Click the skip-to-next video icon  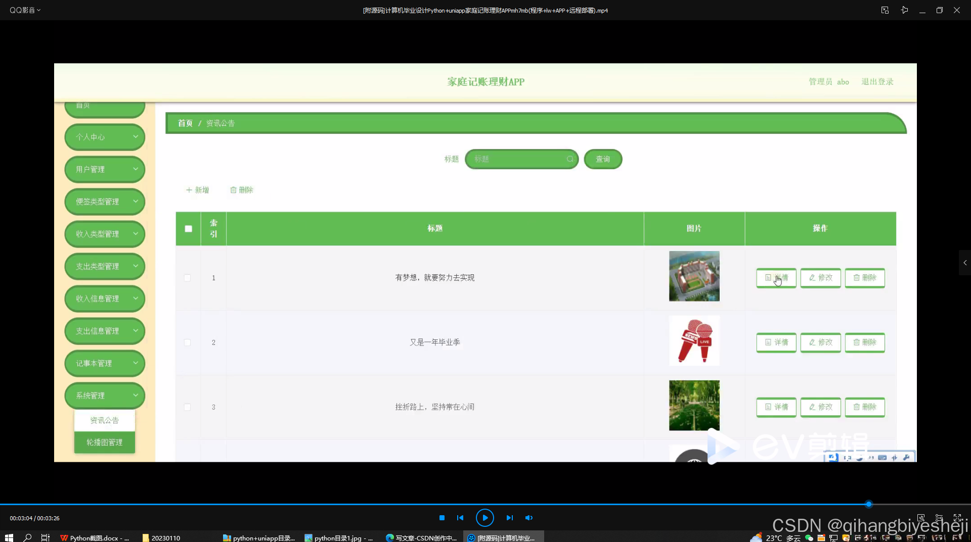coord(510,517)
